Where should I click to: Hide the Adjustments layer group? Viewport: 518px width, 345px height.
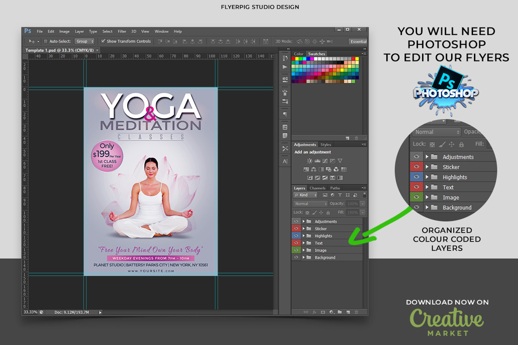[x=296, y=221]
